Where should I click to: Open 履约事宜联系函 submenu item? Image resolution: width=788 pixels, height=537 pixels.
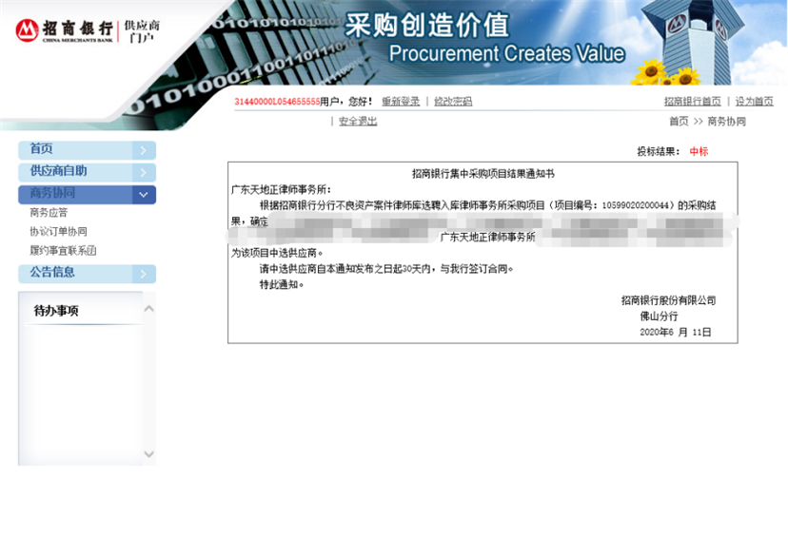pos(63,251)
